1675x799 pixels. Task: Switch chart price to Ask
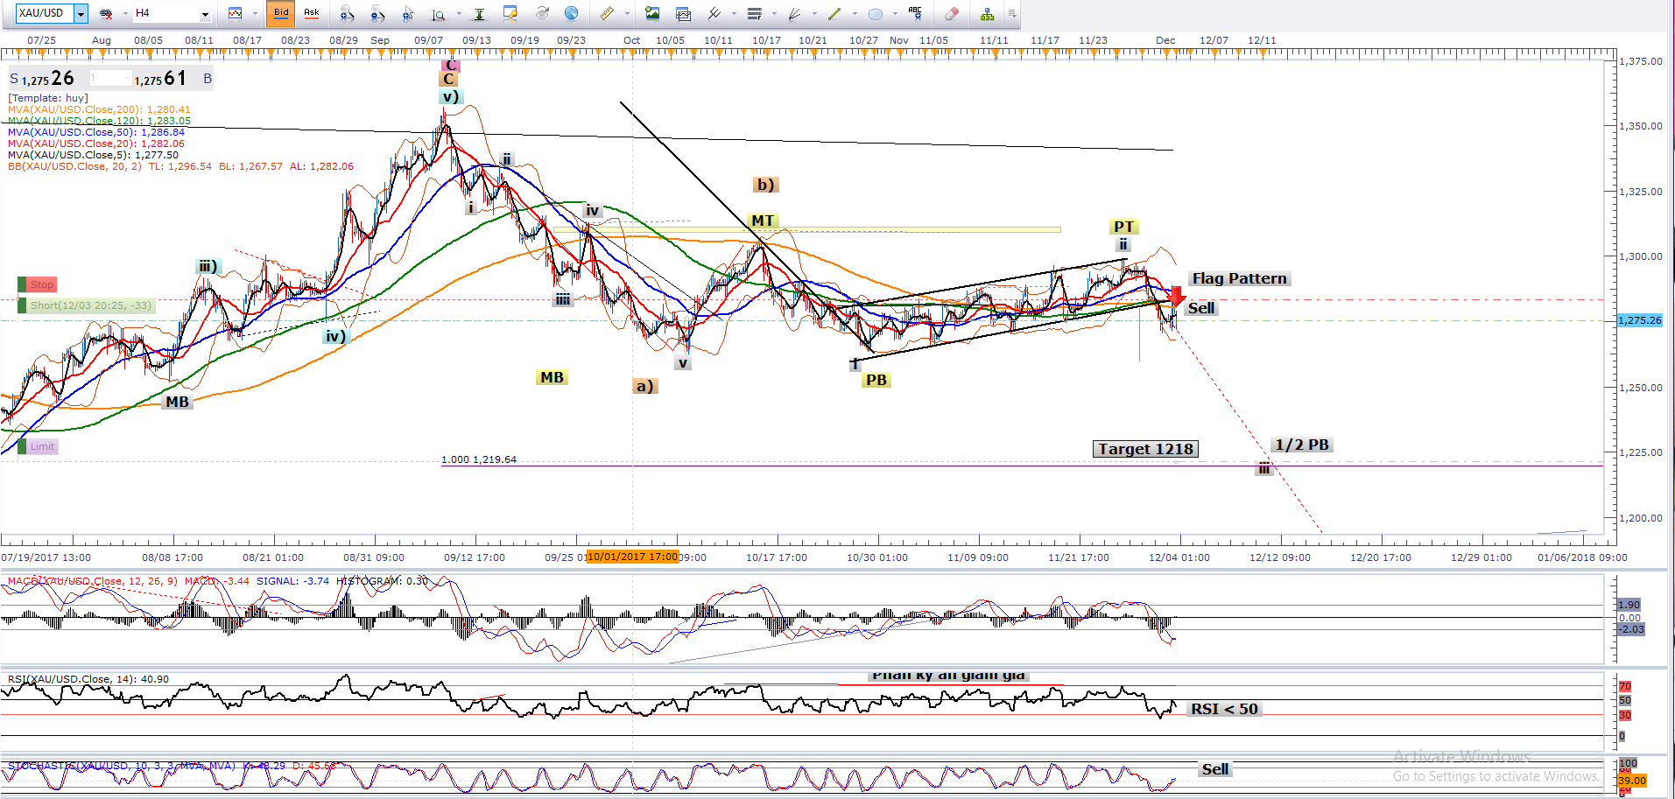[311, 13]
